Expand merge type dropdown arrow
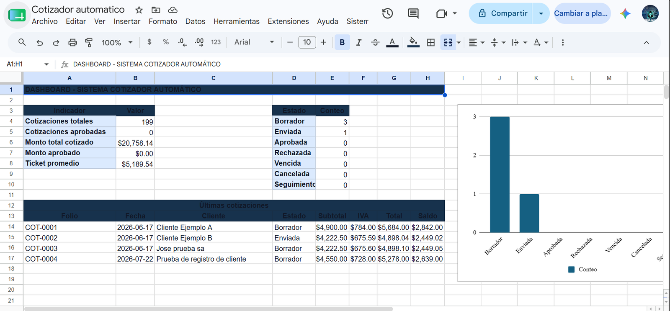The width and height of the screenshot is (670, 311). [x=459, y=43]
